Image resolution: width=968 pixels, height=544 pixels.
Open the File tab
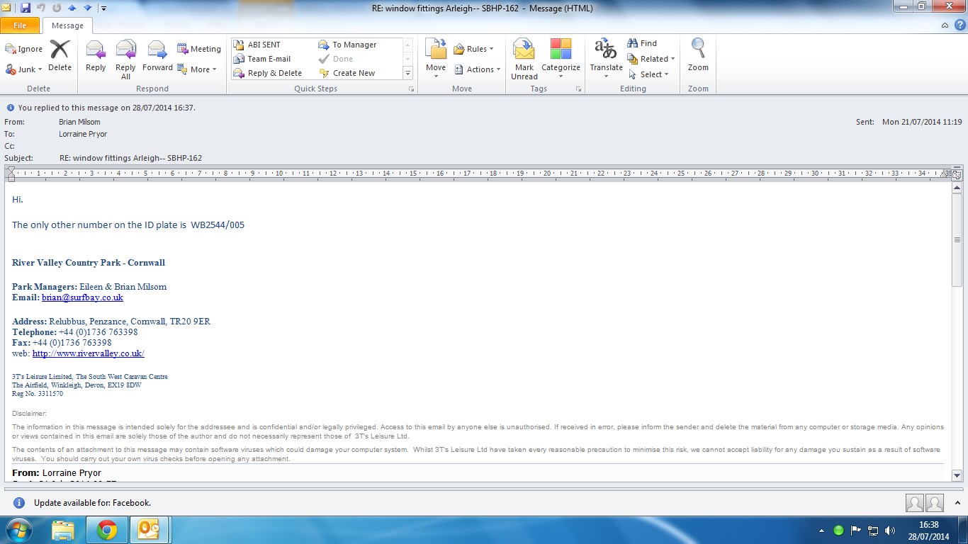pos(20,25)
